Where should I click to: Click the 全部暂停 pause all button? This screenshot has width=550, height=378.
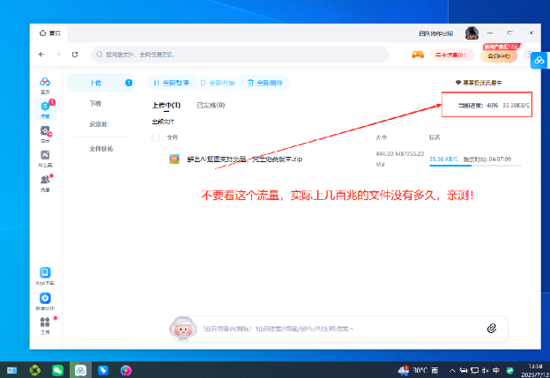coord(172,83)
